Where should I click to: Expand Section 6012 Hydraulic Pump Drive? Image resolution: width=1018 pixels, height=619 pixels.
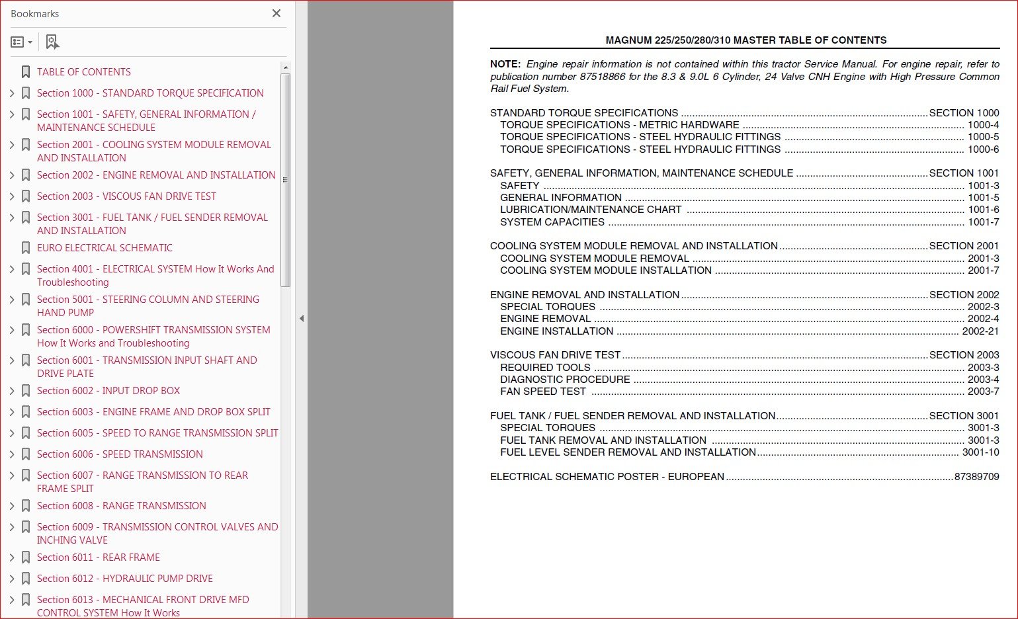[12, 579]
